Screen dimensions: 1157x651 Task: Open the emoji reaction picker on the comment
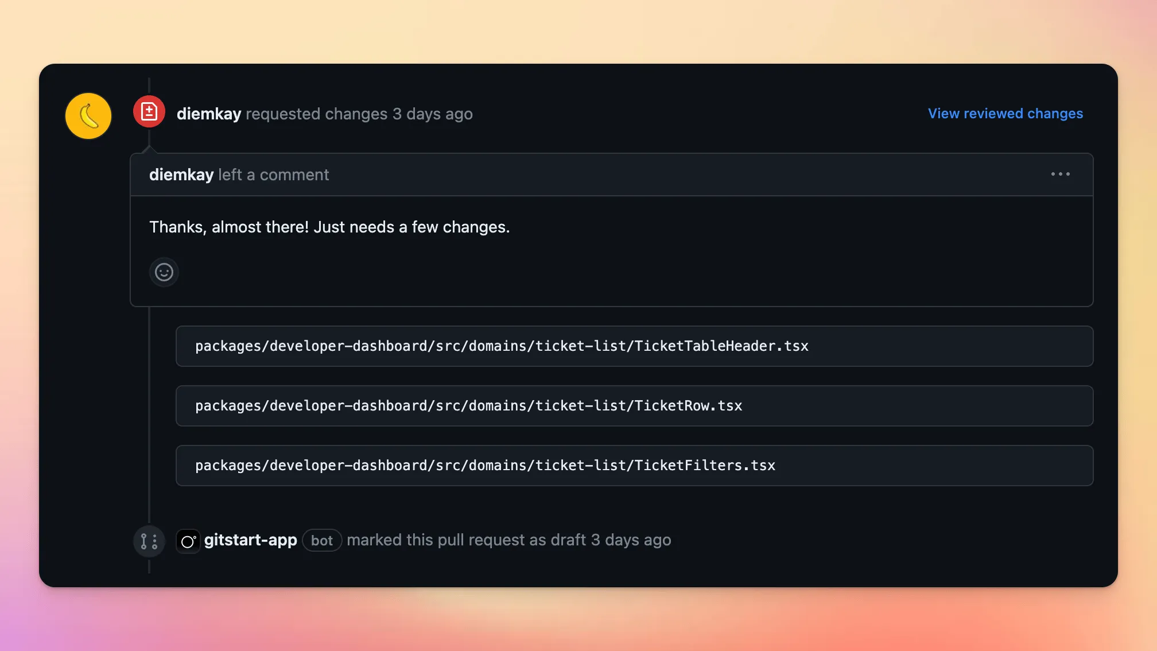coord(164,272)
